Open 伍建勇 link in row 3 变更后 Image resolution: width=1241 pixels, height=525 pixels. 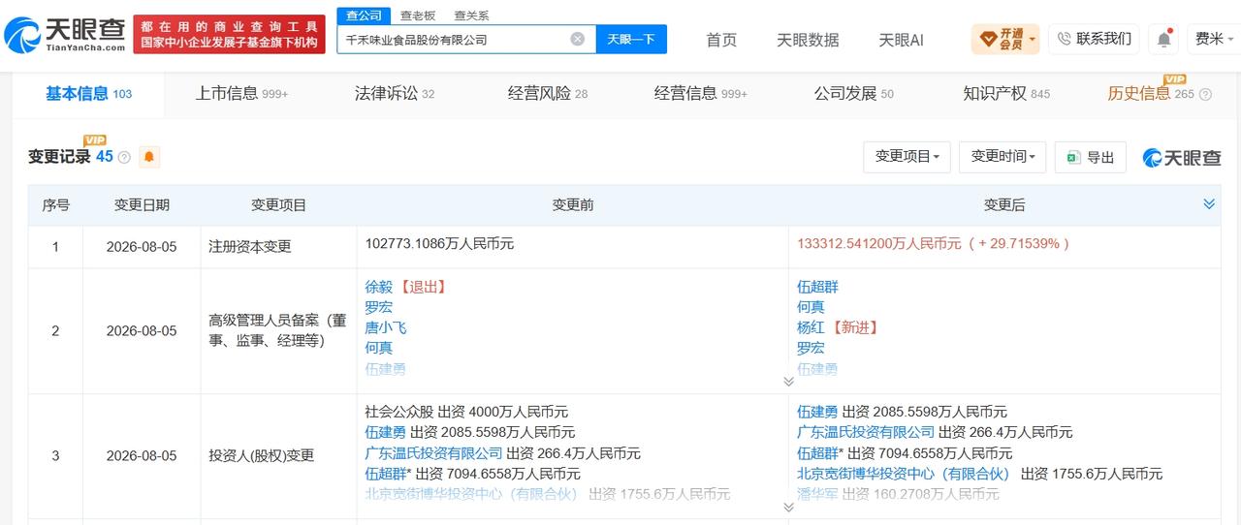tap(817, 412)
